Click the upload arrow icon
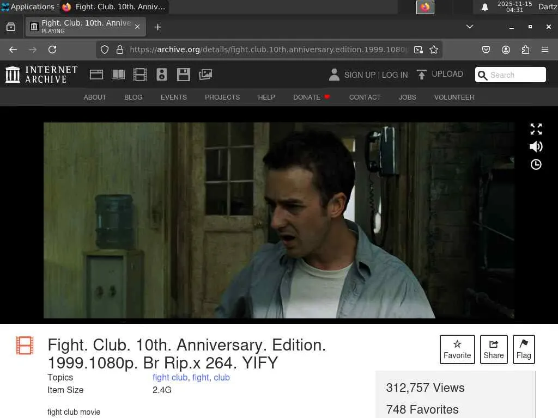The image size is (558, 418). pyautogui.click(x=422, y=75)
